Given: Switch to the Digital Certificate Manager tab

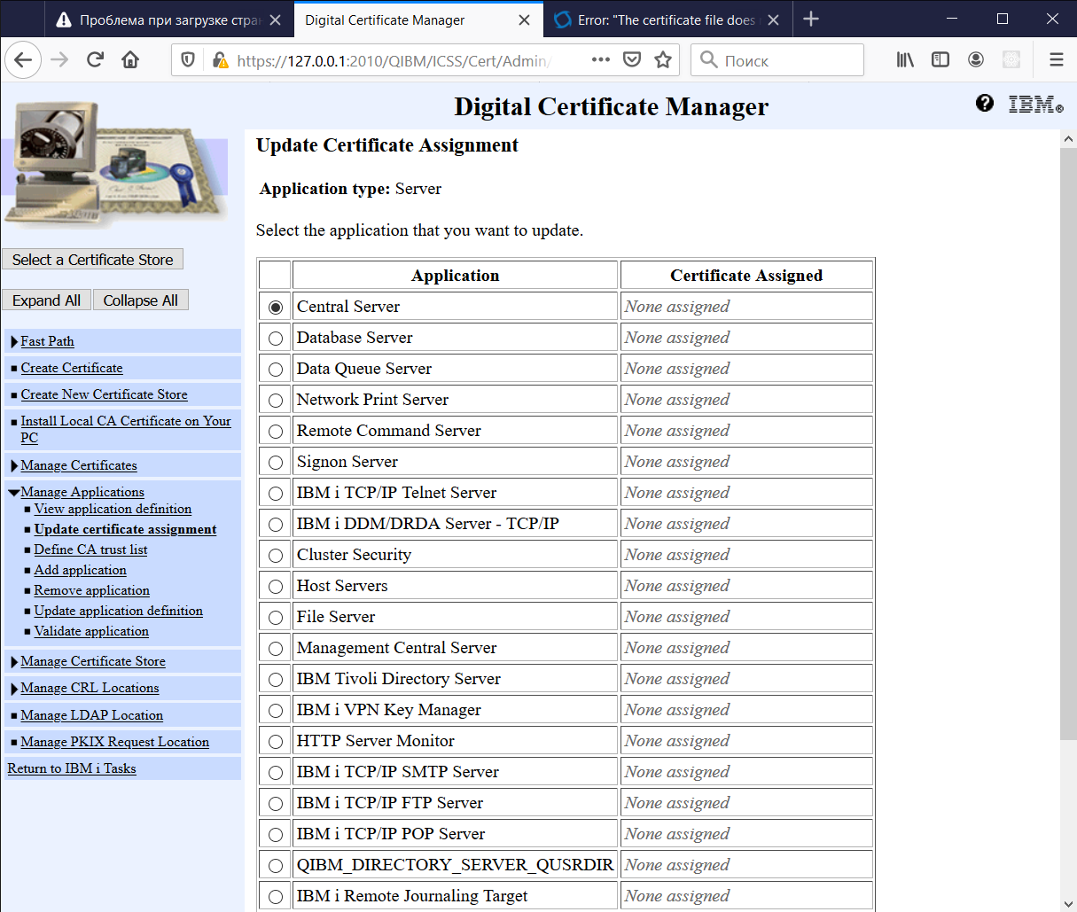Looking at the screenshot, I should tap(418, 19).
